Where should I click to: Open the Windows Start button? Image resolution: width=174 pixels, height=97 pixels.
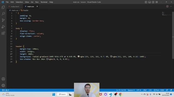click(x=54, y=94)
